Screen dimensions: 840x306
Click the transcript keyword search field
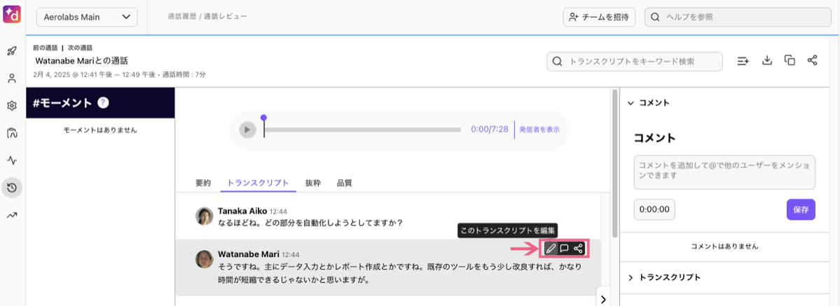[x=634, y=61]
